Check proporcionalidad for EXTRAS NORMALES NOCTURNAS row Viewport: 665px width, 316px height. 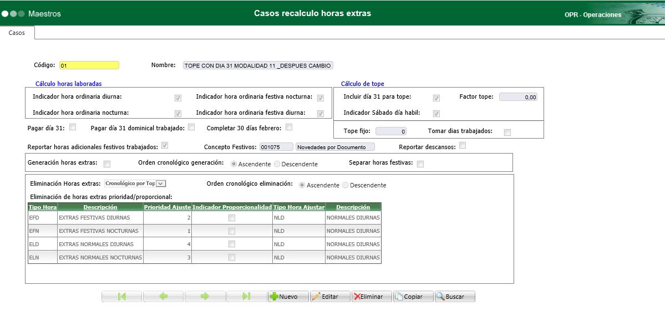[232, 257]
